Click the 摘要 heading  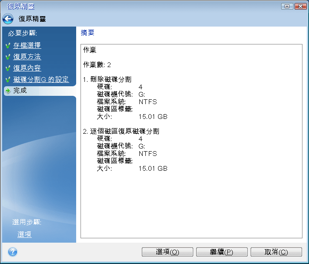click(88, 33)
